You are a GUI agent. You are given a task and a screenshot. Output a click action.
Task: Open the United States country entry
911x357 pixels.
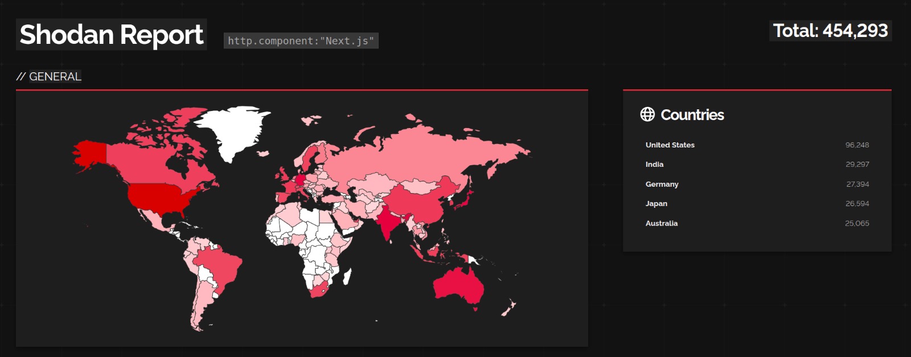point(670,145)
